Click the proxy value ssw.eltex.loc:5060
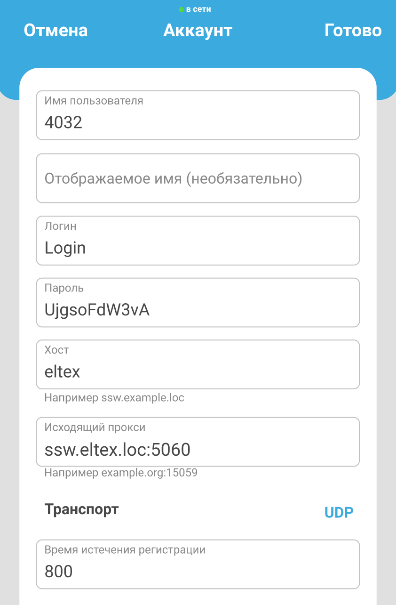 tap(118, 450)
